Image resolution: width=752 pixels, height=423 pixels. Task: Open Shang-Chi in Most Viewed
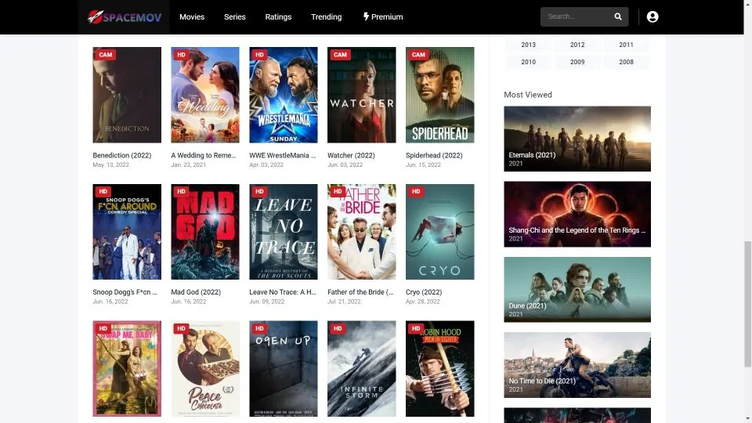click(x=577, y=214)
